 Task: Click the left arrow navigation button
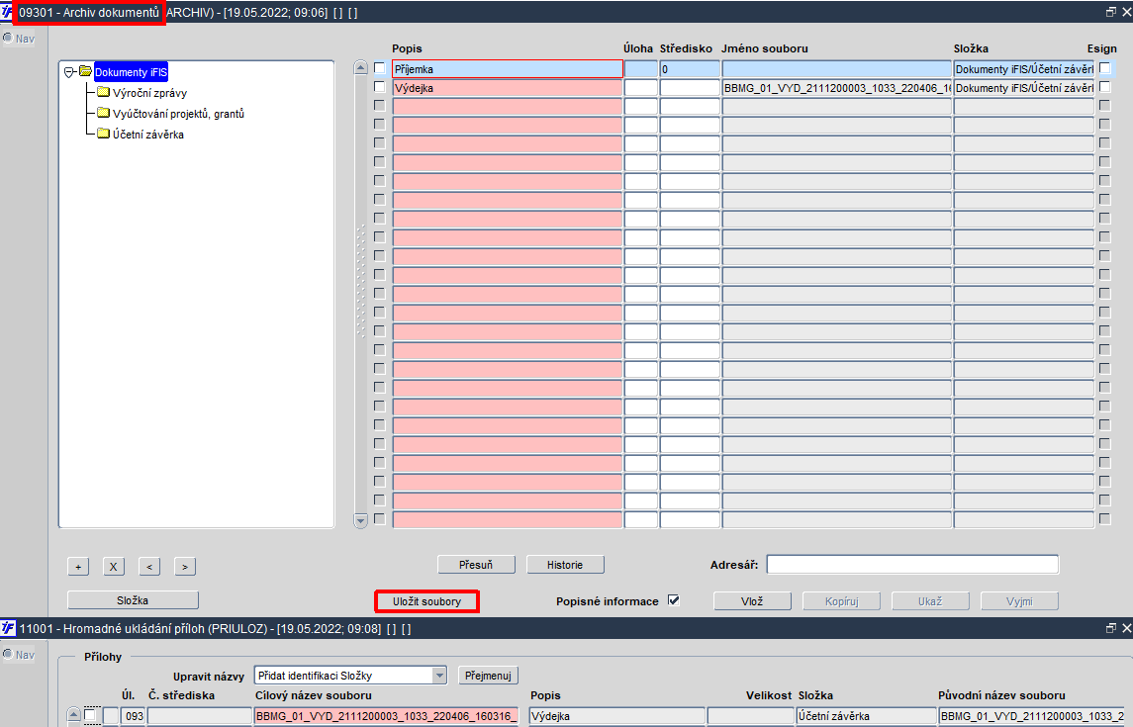pyautogui.click(x=148, y=567)
